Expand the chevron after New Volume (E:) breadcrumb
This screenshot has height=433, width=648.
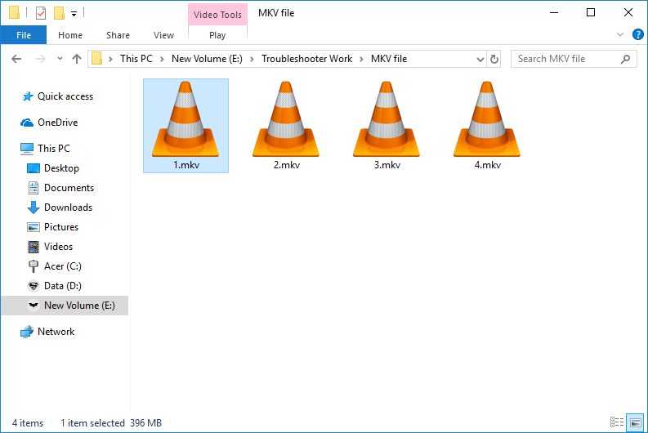(252, 59)
